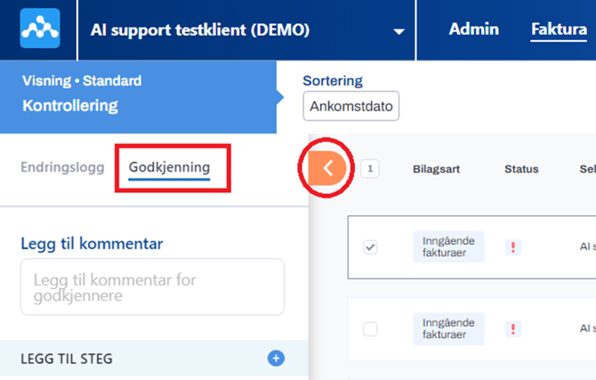Screen dimensions: 596x380
Task: Click the app logo icon
Action: 40,28
